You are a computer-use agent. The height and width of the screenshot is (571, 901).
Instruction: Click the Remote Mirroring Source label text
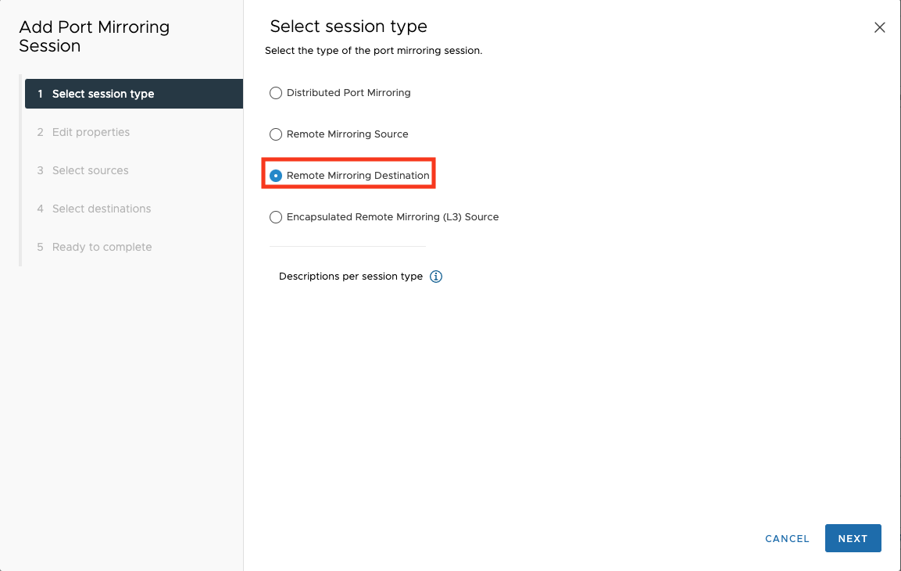coord(346,134)
